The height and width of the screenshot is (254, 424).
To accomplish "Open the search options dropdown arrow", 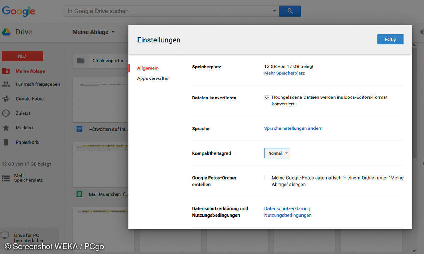I will pyautogui.click(x=275, y=11).
